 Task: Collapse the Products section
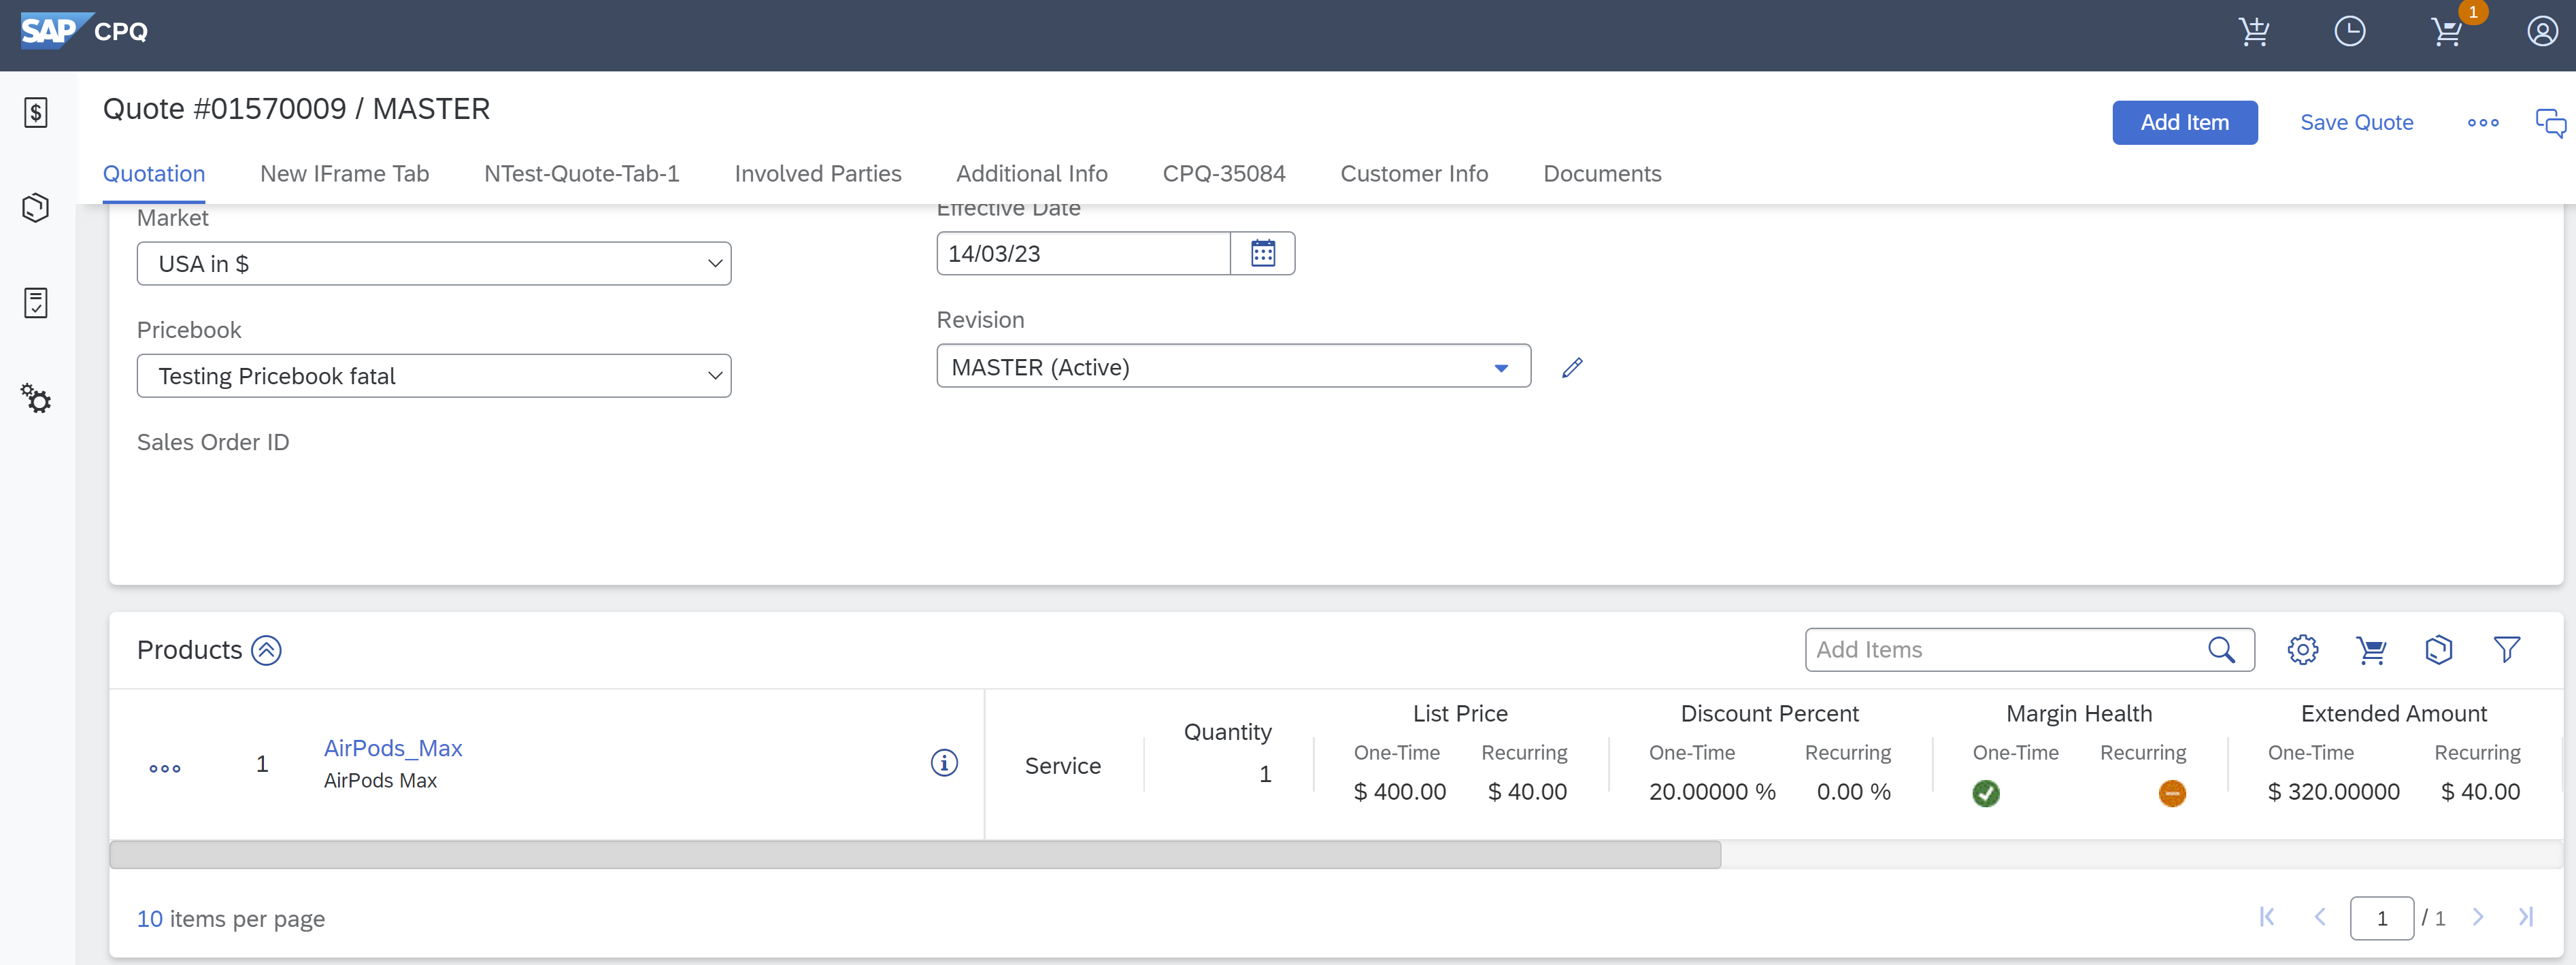(x=266, y=650)
